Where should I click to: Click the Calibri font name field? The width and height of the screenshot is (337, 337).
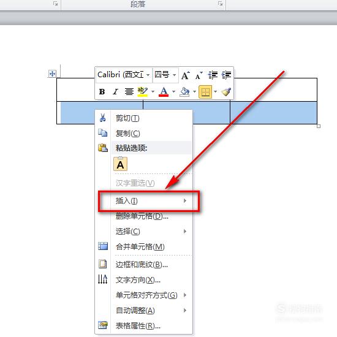click(x=121, y=75)
